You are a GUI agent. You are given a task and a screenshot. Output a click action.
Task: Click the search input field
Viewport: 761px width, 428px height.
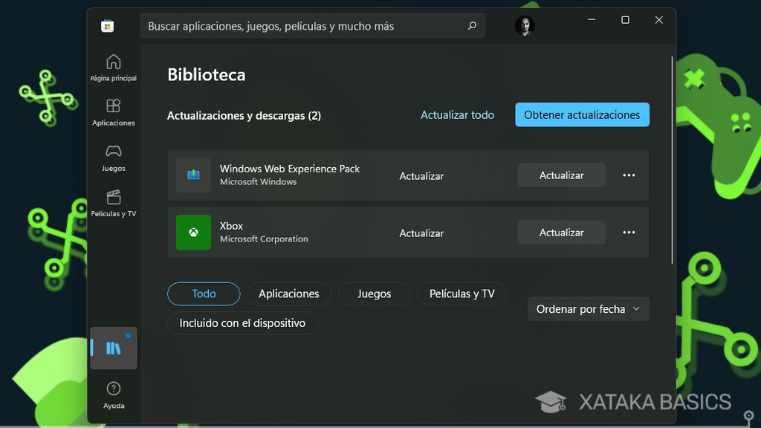tap(312, 25)
